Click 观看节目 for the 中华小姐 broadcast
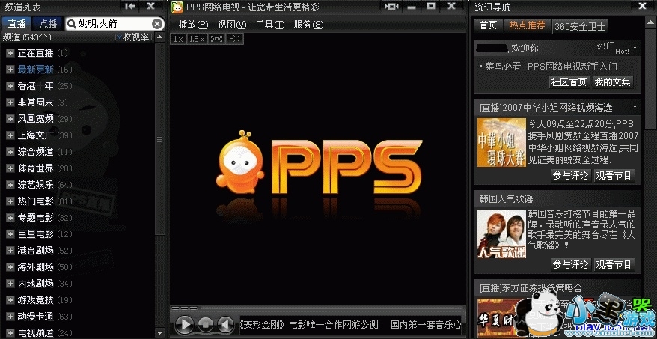 click(x=614, y=175)
